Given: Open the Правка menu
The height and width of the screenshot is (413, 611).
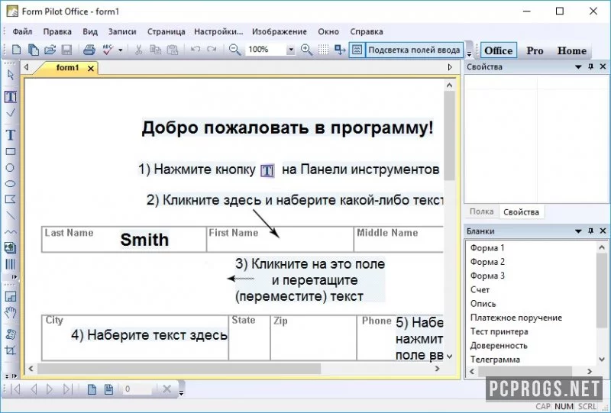Looking at the screenshot, I should 57,31.
